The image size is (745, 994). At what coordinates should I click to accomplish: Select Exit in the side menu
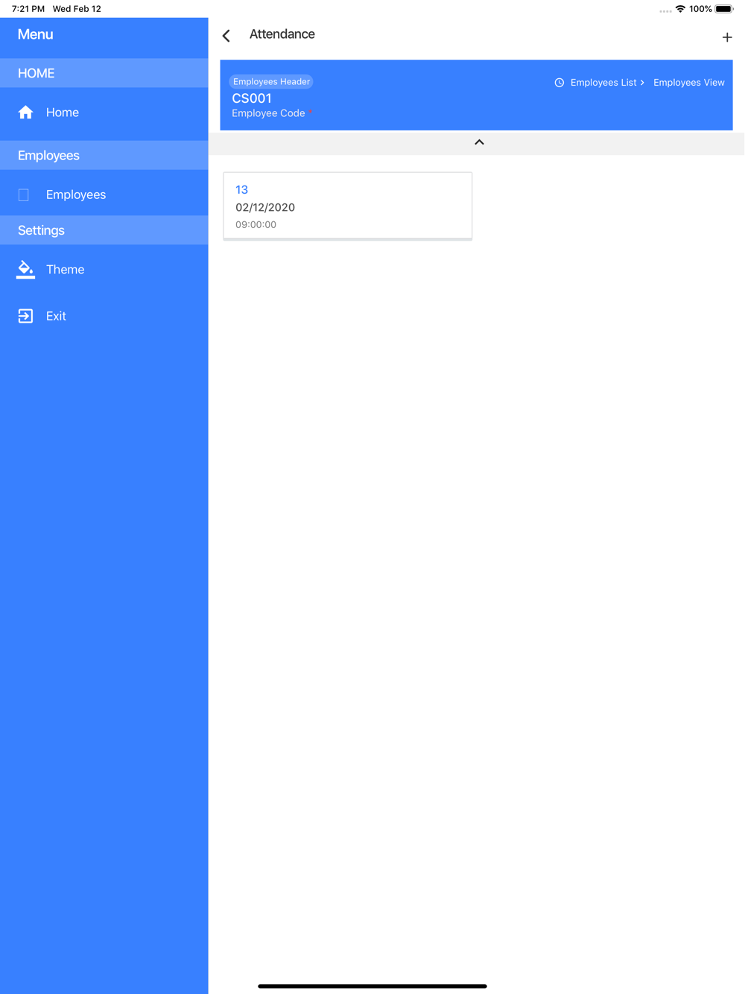pos(104,316)
